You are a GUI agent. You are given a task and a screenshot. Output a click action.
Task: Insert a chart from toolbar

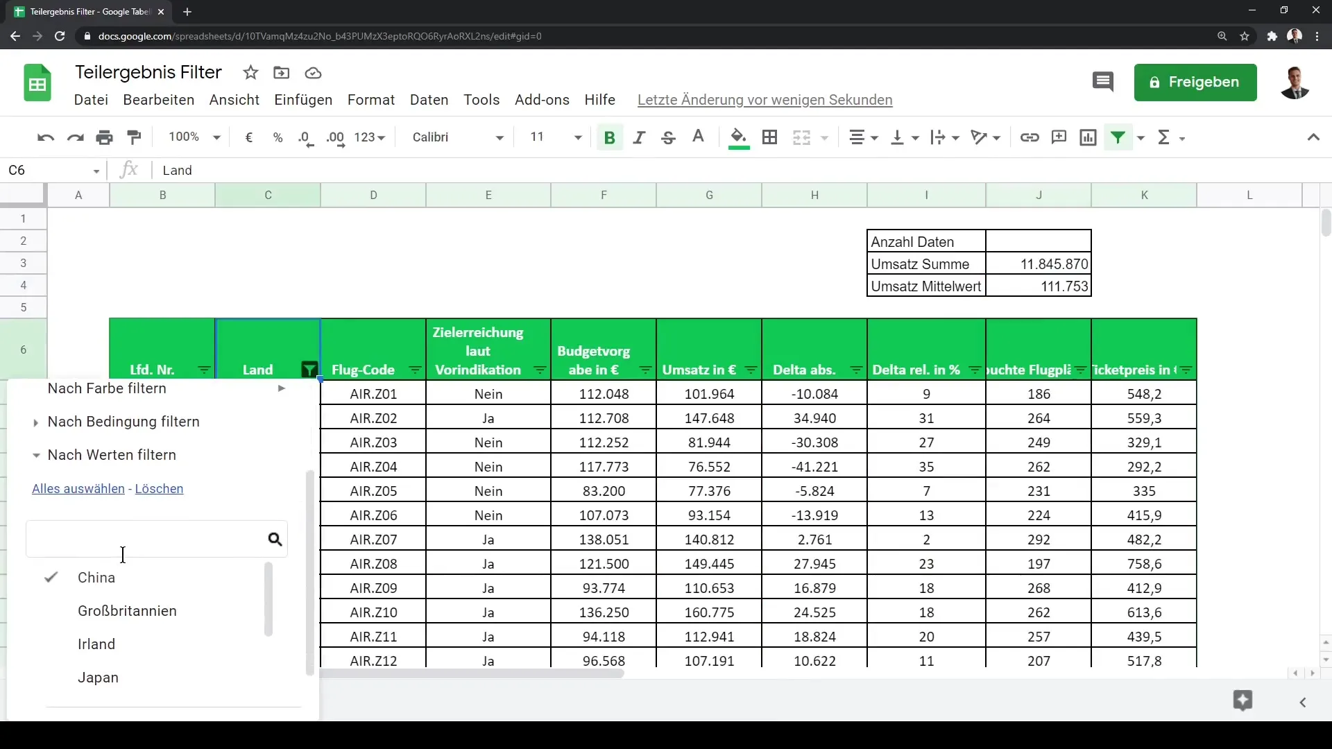1088,137
